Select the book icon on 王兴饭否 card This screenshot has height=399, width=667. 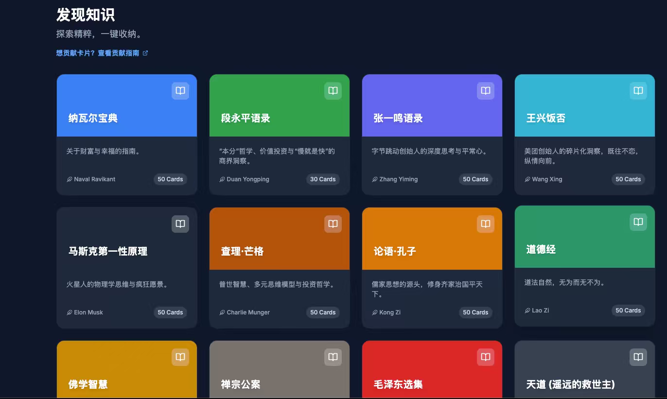tap(638, 91)
